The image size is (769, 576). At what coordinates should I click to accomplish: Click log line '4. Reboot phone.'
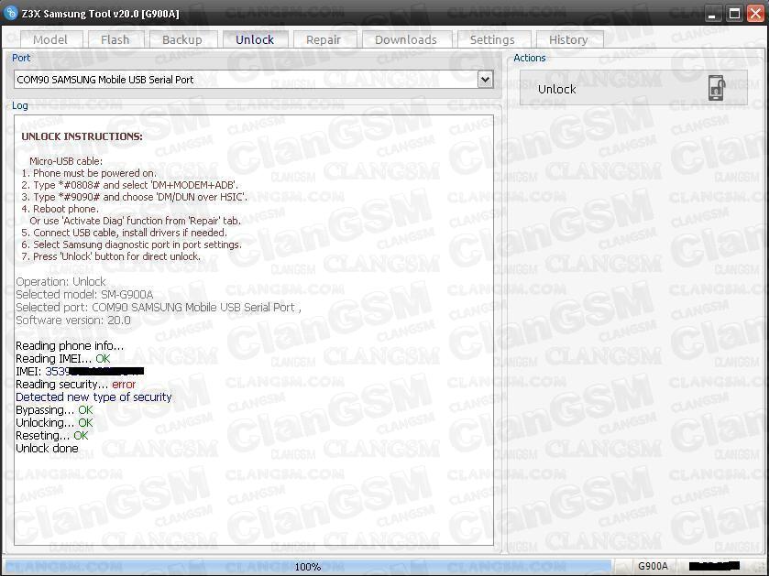pyautogui.click(x=60, y=209)
